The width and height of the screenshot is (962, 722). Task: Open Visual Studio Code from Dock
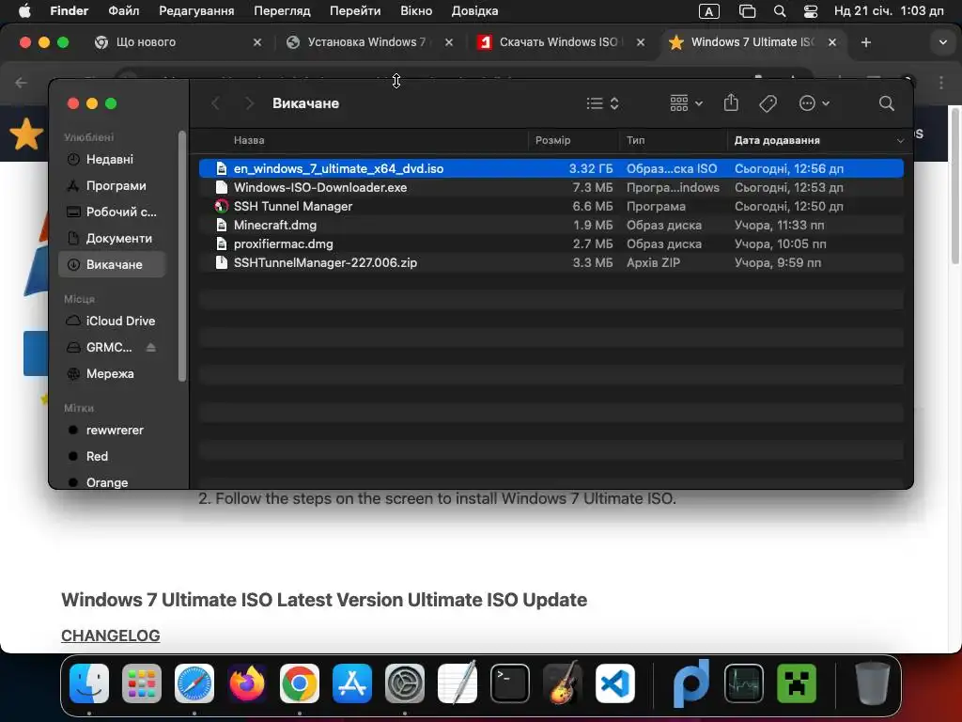[x=615, y=683]
